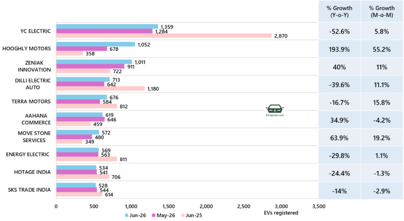The width and height of the screenshot is (404, 221).
Task: Click Move Stone Services' M-o-M growth 19.2%
Action: point(382,138)
